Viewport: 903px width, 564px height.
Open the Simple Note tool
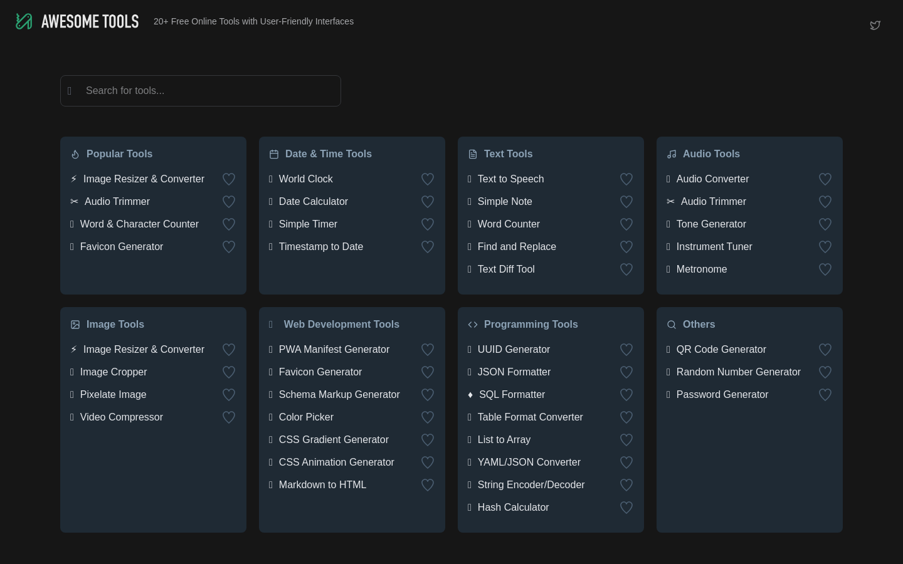[x=505, y=202]
